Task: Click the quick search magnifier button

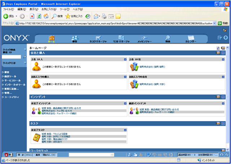Action: tap(25, 57)
